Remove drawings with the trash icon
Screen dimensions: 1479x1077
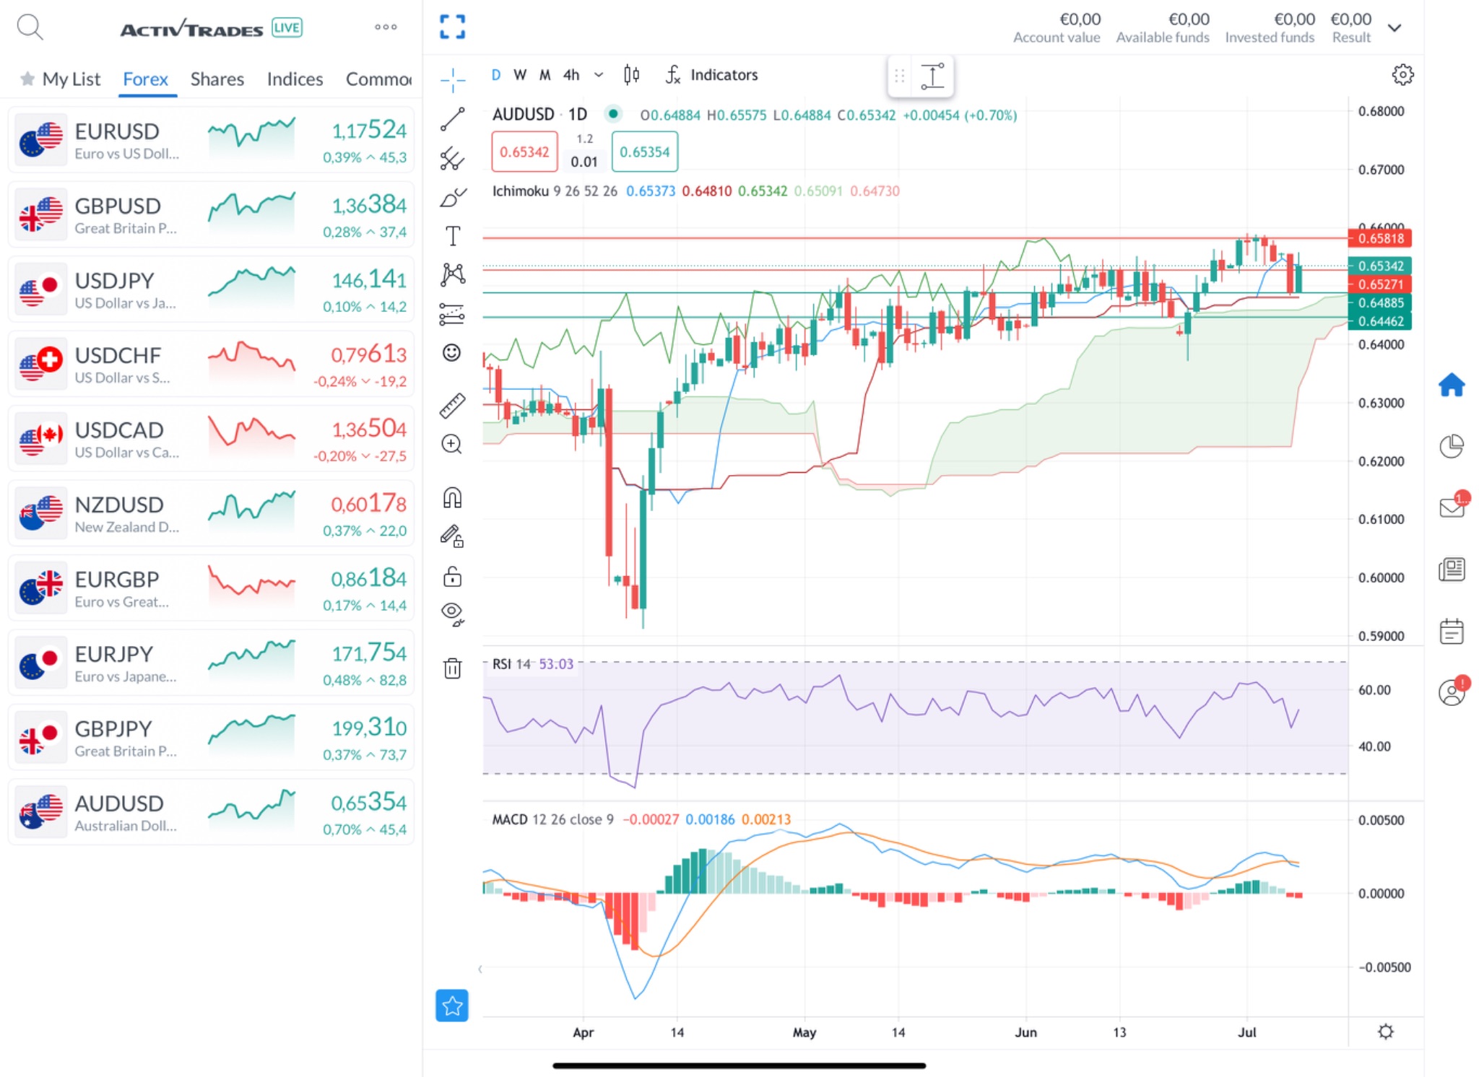[x=453, y=668]
